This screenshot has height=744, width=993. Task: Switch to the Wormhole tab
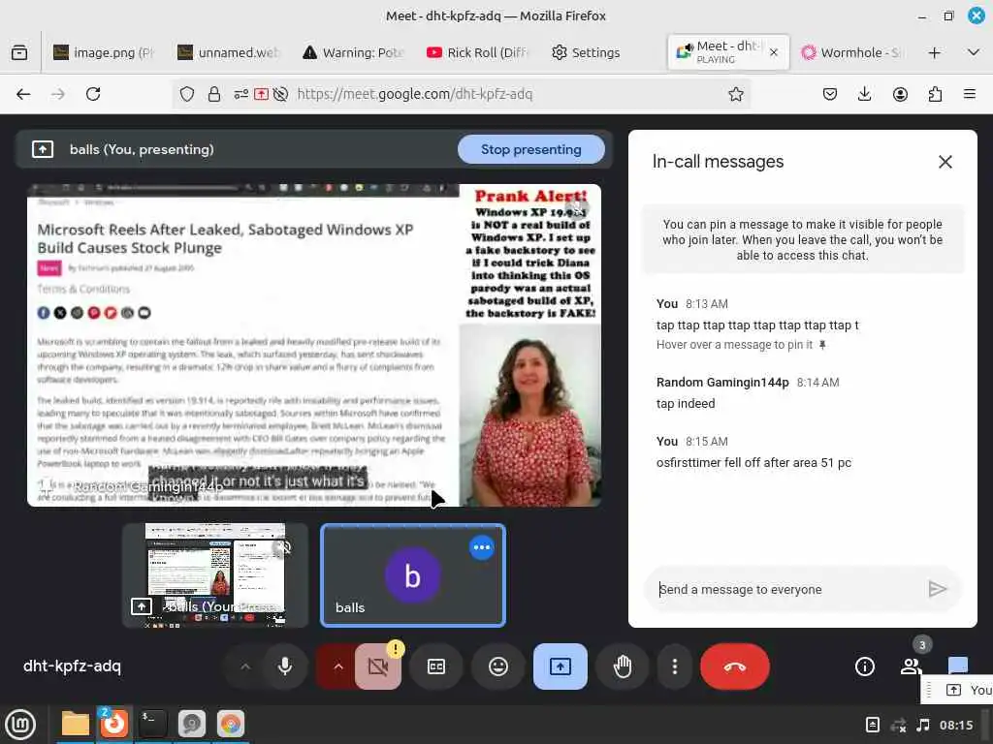coord(850,52)
